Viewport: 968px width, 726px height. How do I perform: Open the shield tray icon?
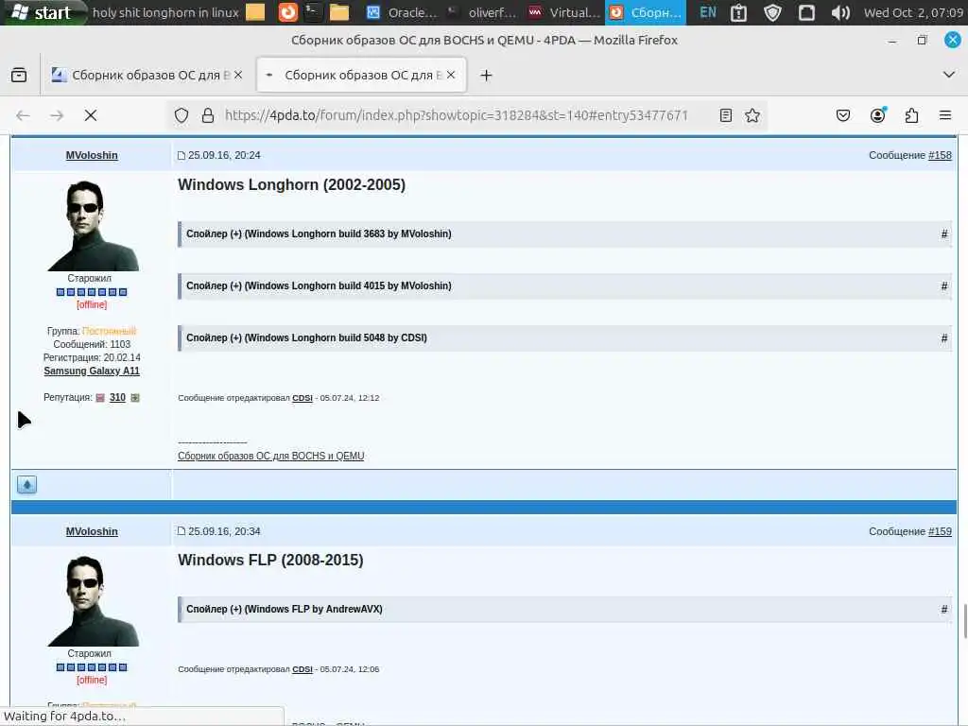click(x=772, y=12)
